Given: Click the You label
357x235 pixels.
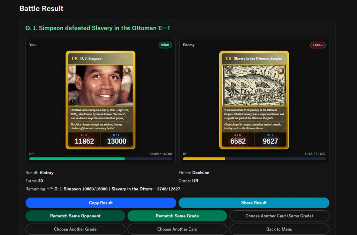Looking at the screenshot, I should pos(32,45).
